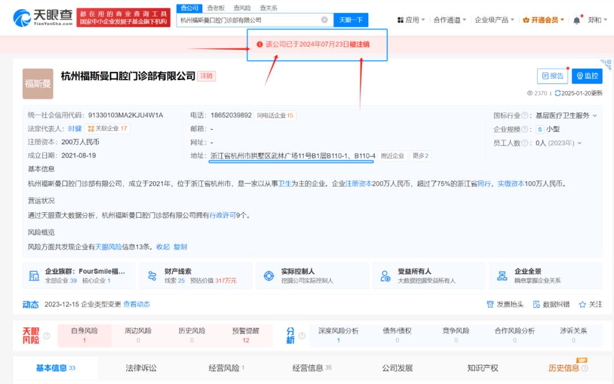Collapse overview with 收起 link
Viewport: 614px width, 384px height.
pos(163,247)
